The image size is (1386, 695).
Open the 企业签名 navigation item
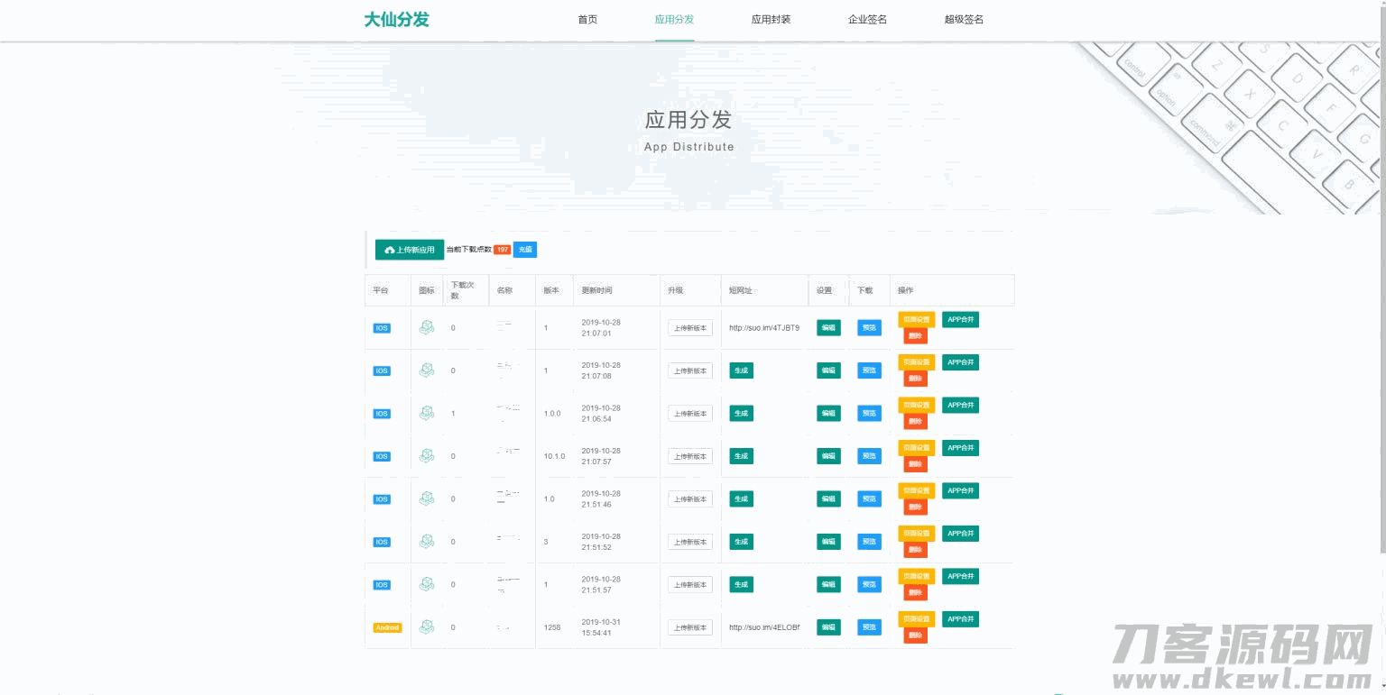point(867,20)
